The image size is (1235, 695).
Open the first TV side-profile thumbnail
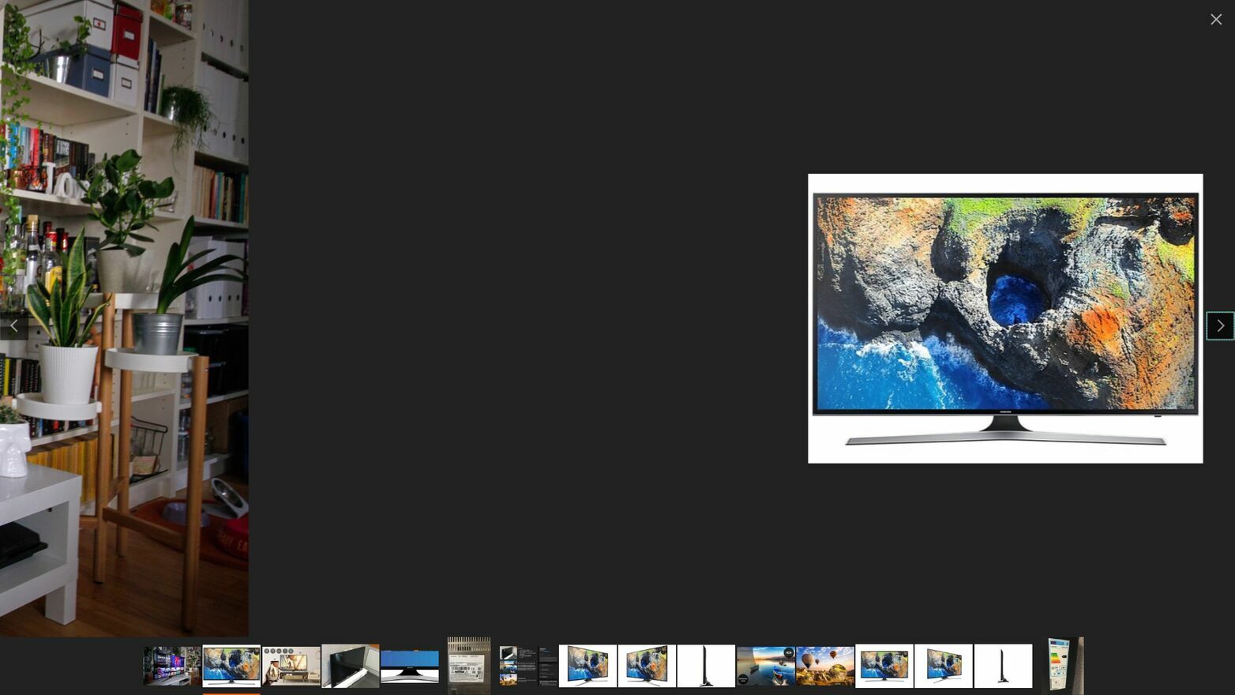[706, 666]
